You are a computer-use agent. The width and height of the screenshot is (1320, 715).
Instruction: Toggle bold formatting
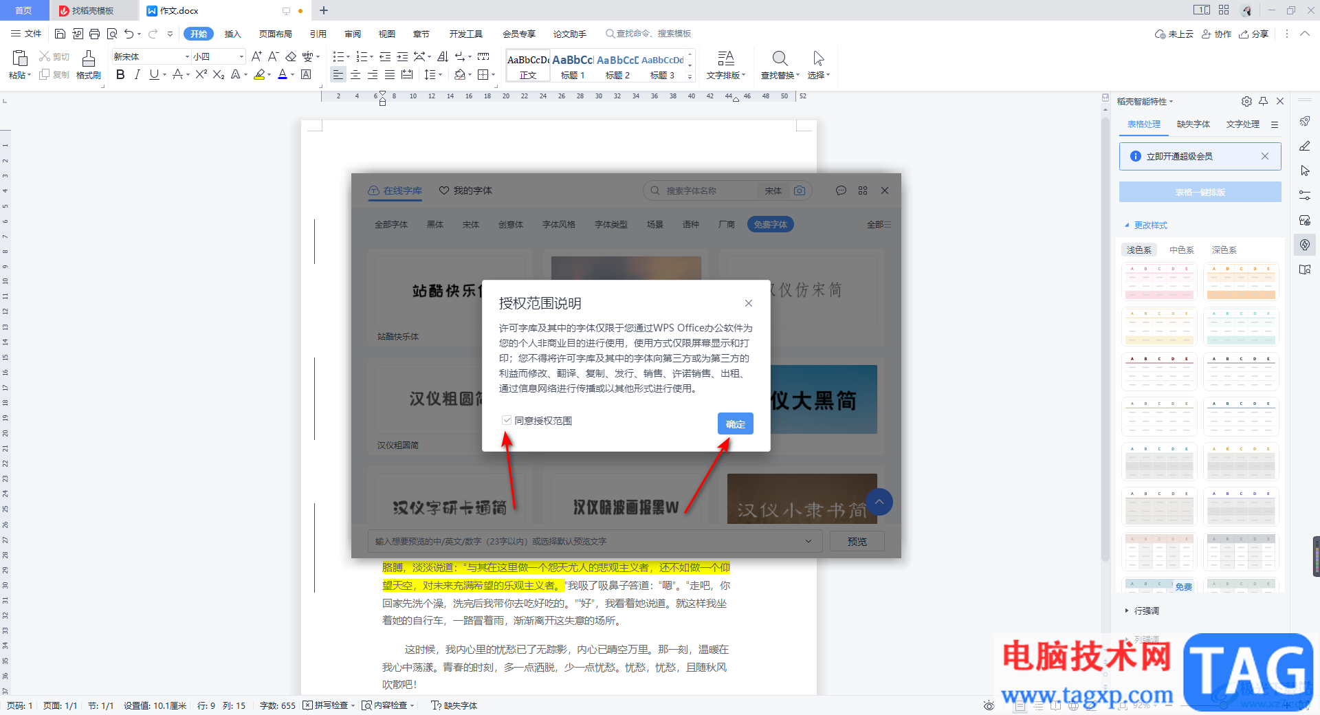120,74
